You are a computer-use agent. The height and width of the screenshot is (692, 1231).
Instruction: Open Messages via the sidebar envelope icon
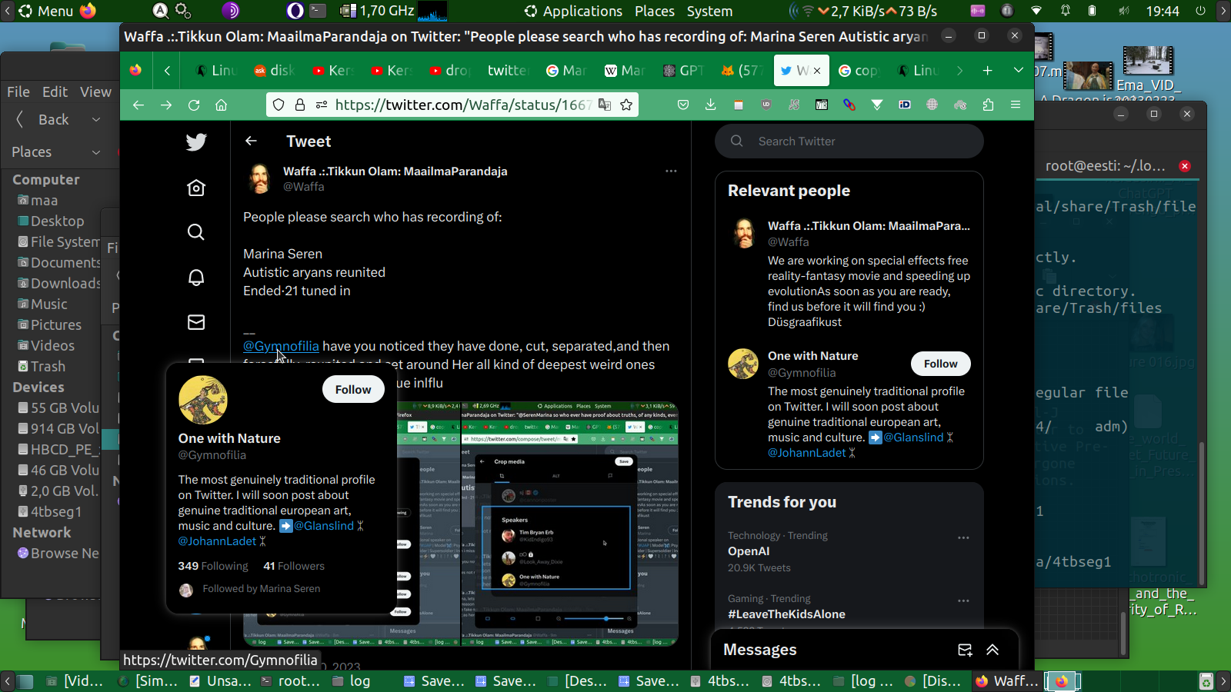[196, 322]
